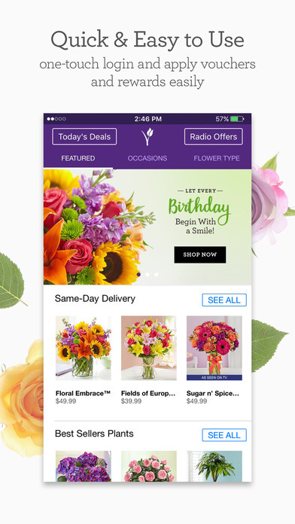Open Sugar n' Spice bouquet thumbnail
Viewport: 295px width, 524px height.
click(x=214, y=348)
